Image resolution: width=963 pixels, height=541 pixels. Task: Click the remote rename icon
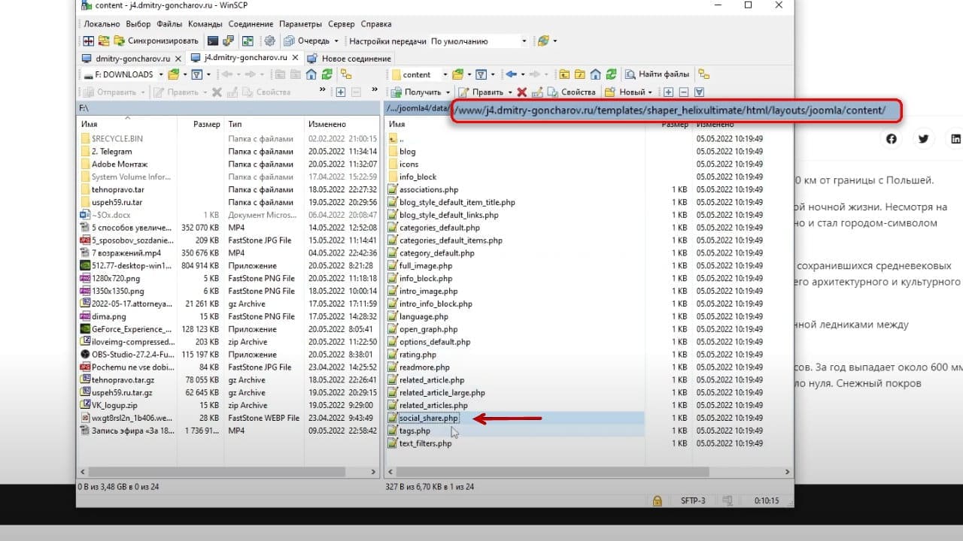click(537, 92)
